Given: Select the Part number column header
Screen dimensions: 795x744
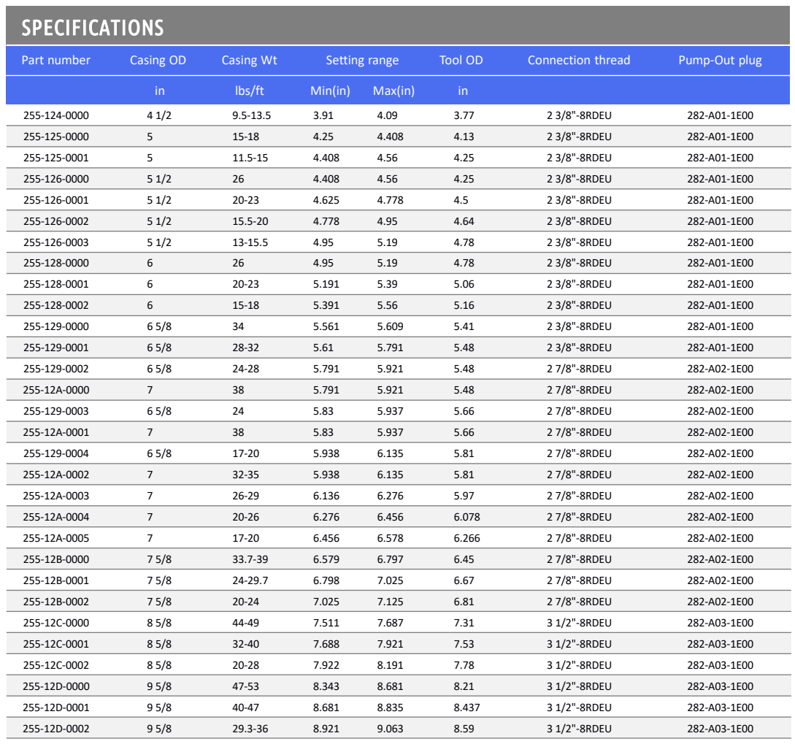Looking at the screenshot, I should [55, 61].
